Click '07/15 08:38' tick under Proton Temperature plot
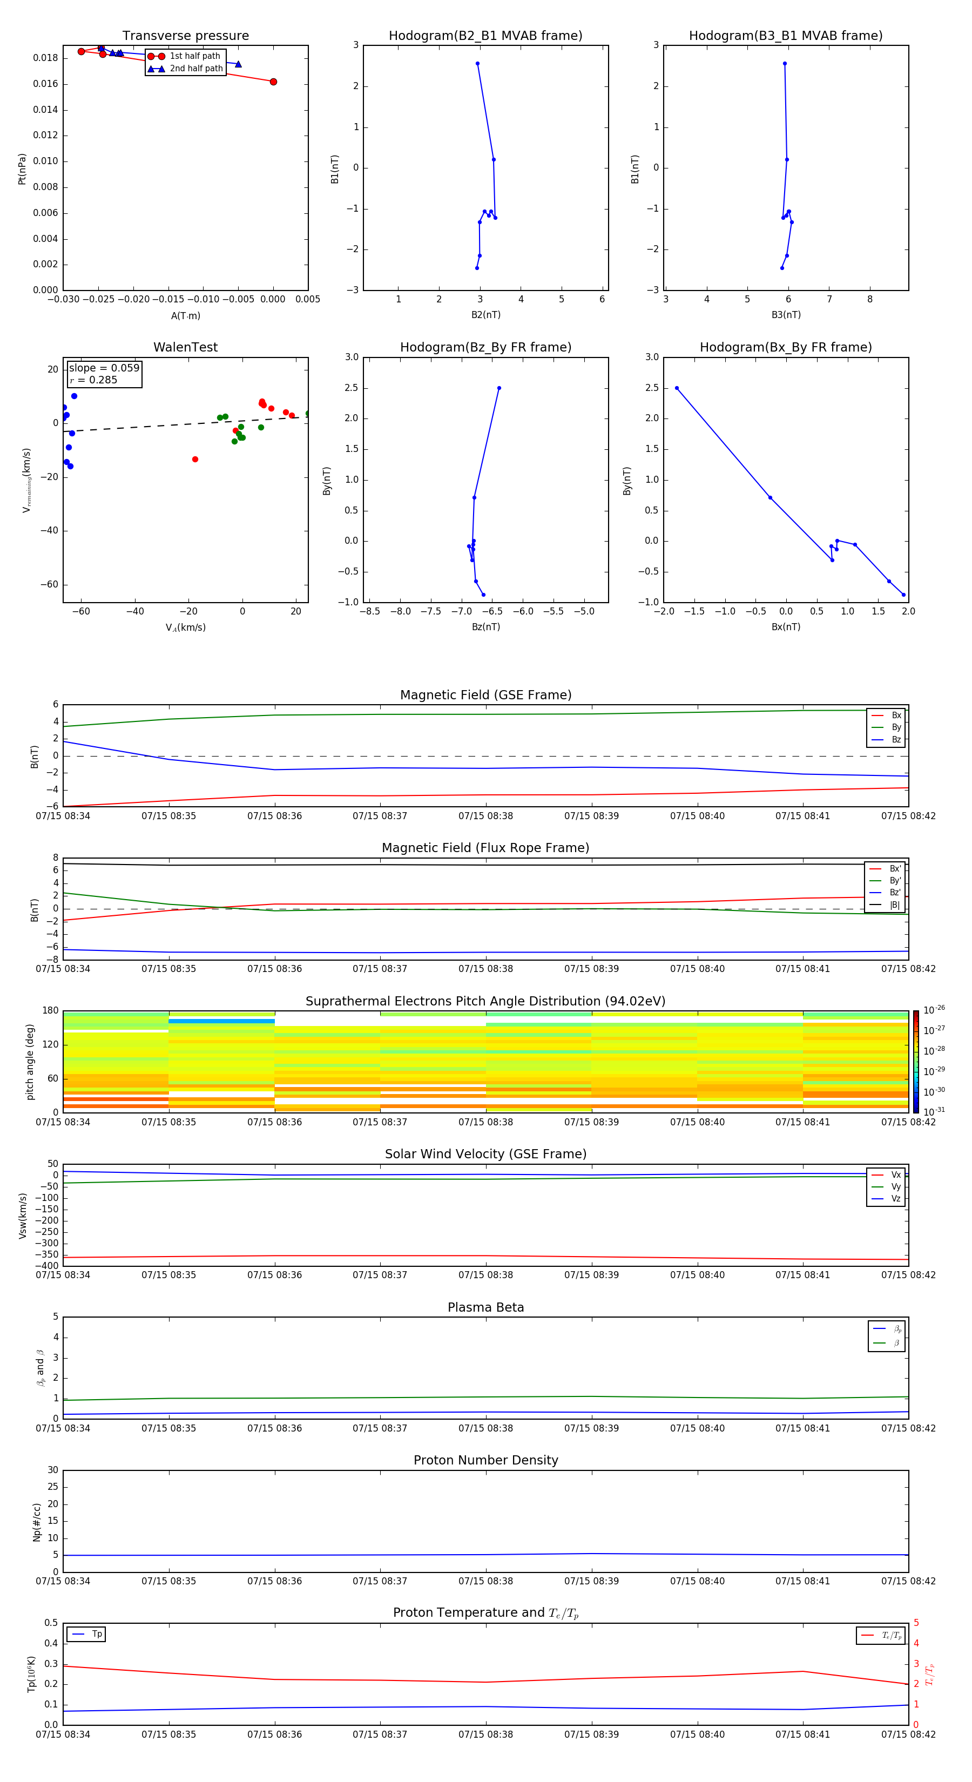 point(485,1734)
